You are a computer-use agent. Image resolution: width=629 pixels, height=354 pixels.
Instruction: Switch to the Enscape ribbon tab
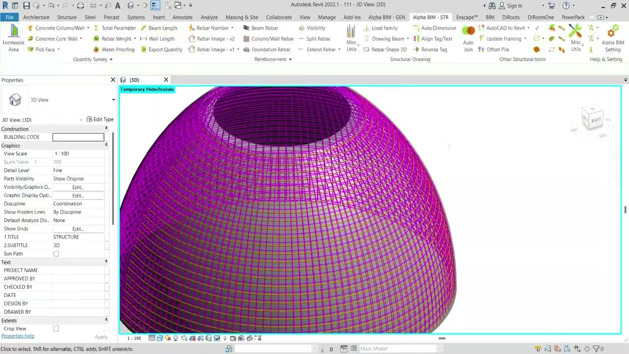click(467, 17)
